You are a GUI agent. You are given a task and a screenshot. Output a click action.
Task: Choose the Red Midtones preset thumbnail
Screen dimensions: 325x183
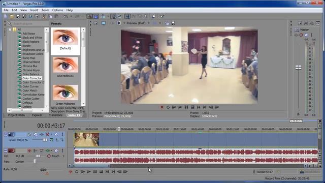coord(66,65)
